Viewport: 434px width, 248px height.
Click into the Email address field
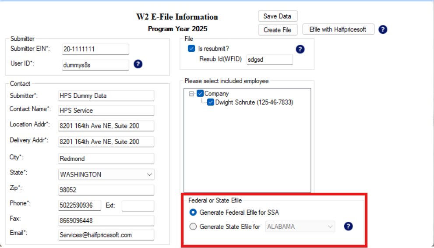pos(106,235)
